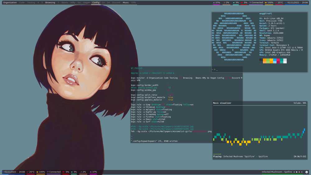Screen dimensions: 311x175
Task: Click the date and time in top bar
Action: pos(298,2)
